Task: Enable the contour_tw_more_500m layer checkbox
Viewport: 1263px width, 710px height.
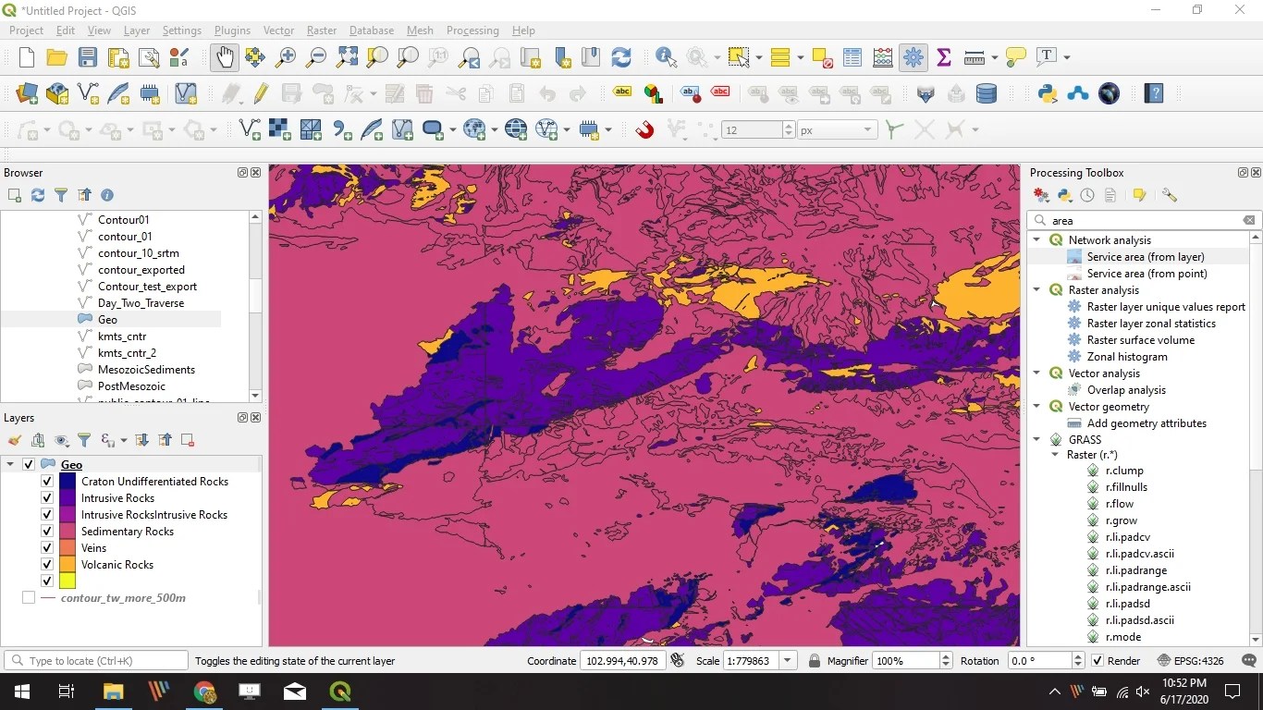Action: [29, 598]
